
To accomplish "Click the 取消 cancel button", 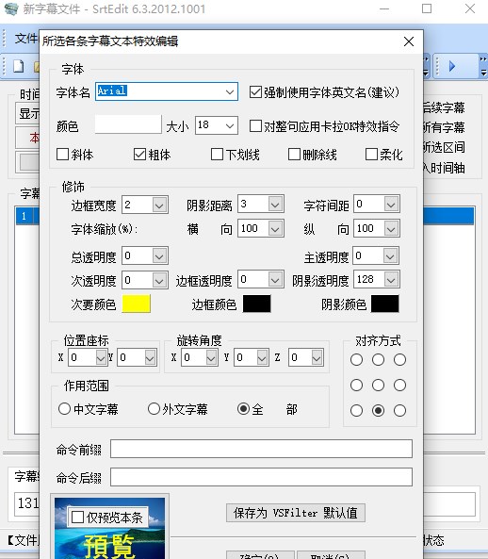I will coord(331,555).
